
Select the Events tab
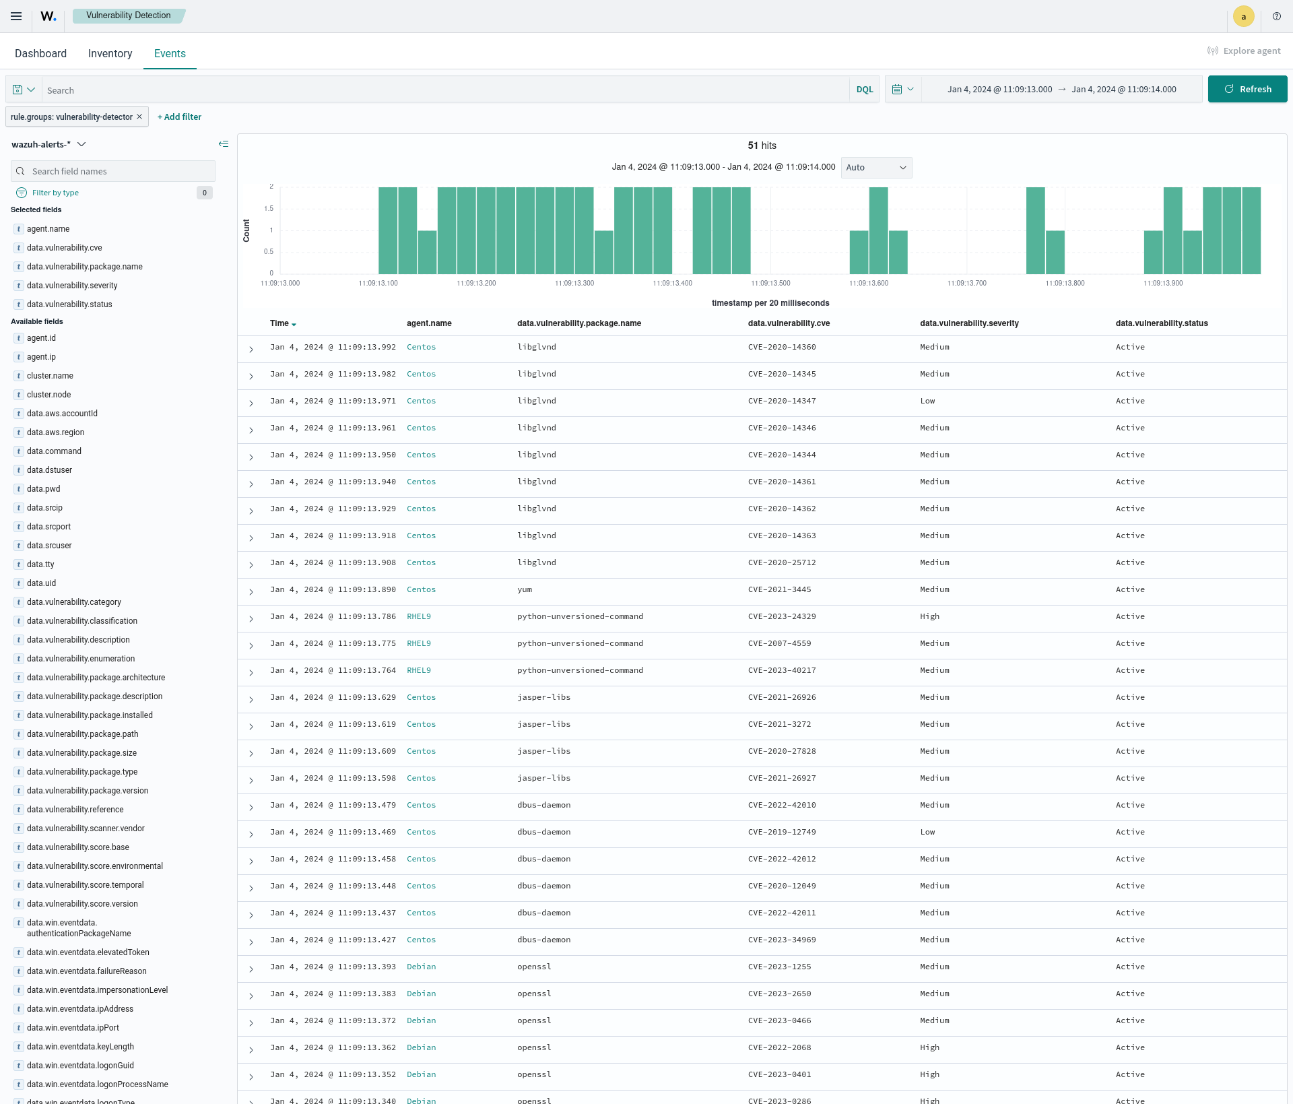point(170,53)
